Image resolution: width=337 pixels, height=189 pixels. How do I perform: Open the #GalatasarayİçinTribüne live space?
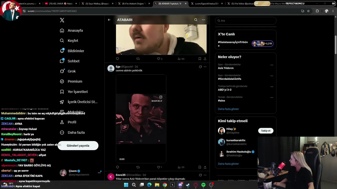[x=246, y=44]
